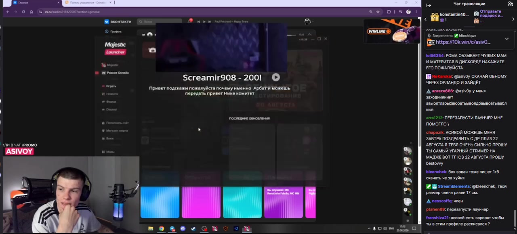The width and height of the screenshot is (517, 234).
Task: Show next gift leaderboard entry
Action: pos(513,19)
